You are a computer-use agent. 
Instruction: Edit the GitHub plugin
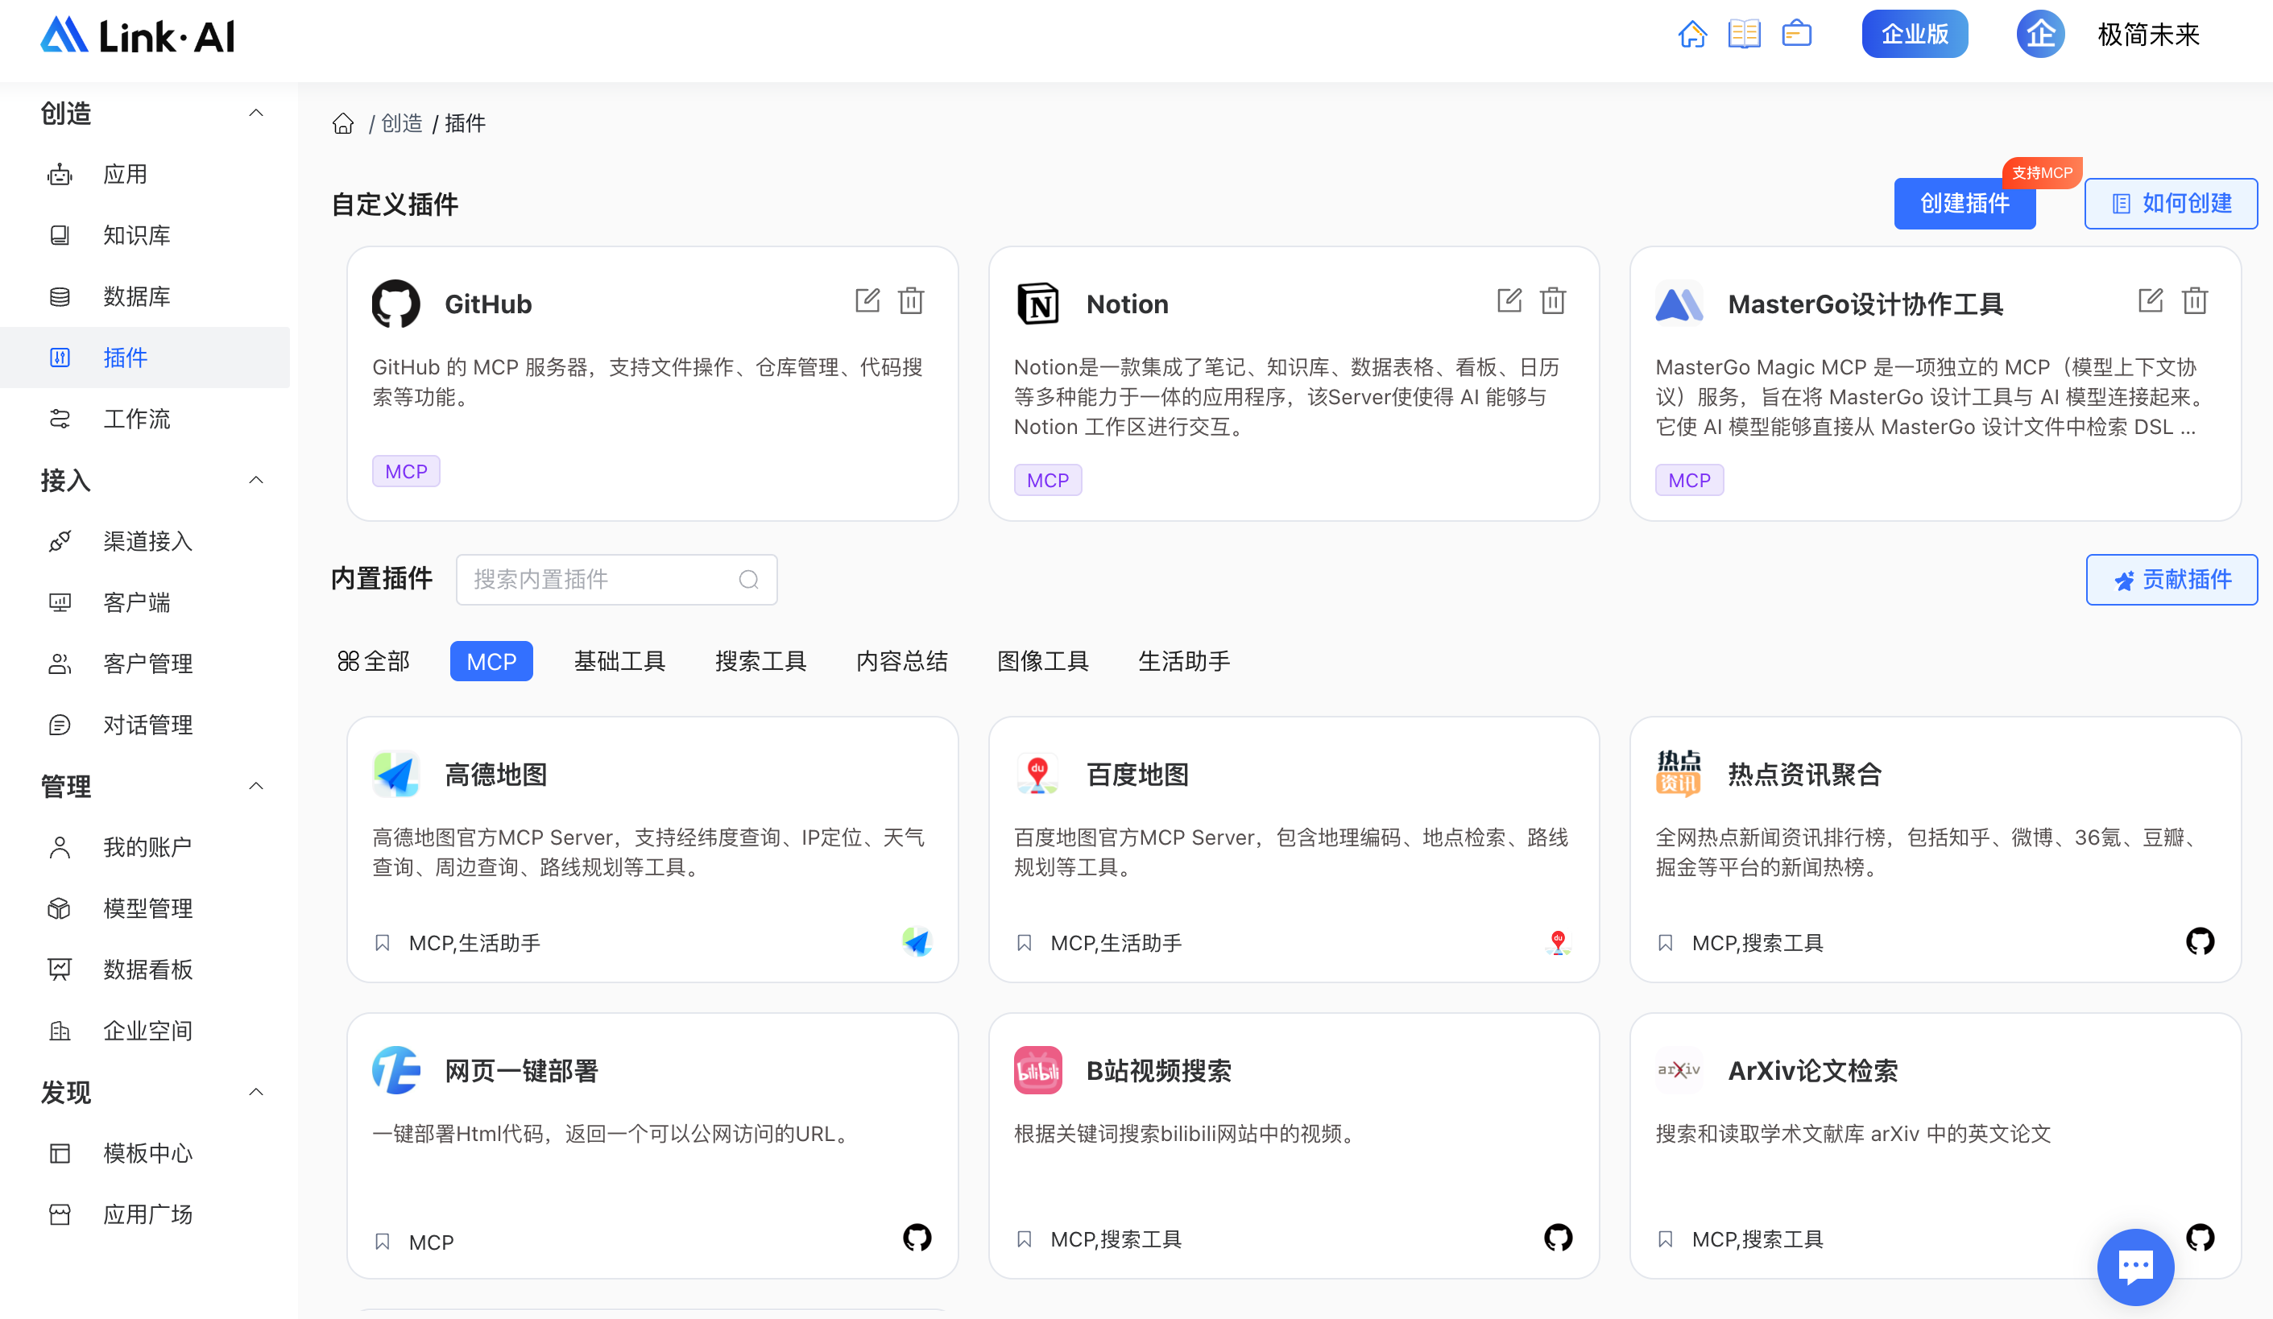[867, 300]
